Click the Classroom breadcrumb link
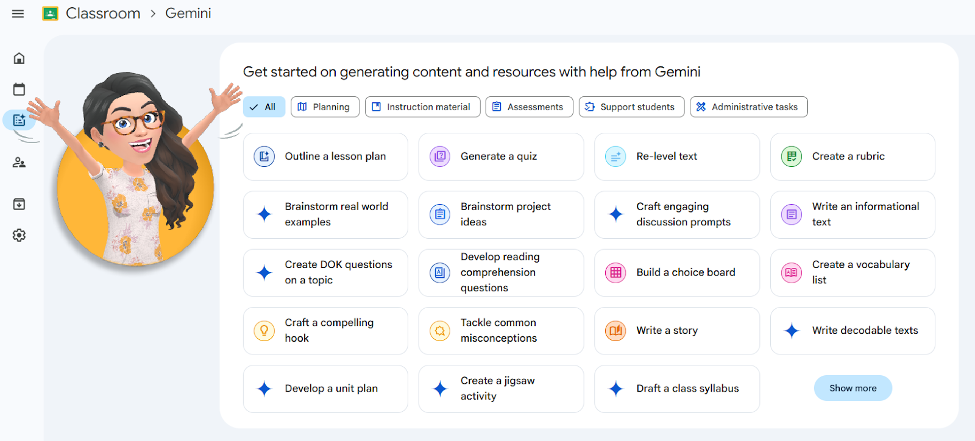Image resolution: width=975 pixels, height=441 pixels. coord(103,13)
